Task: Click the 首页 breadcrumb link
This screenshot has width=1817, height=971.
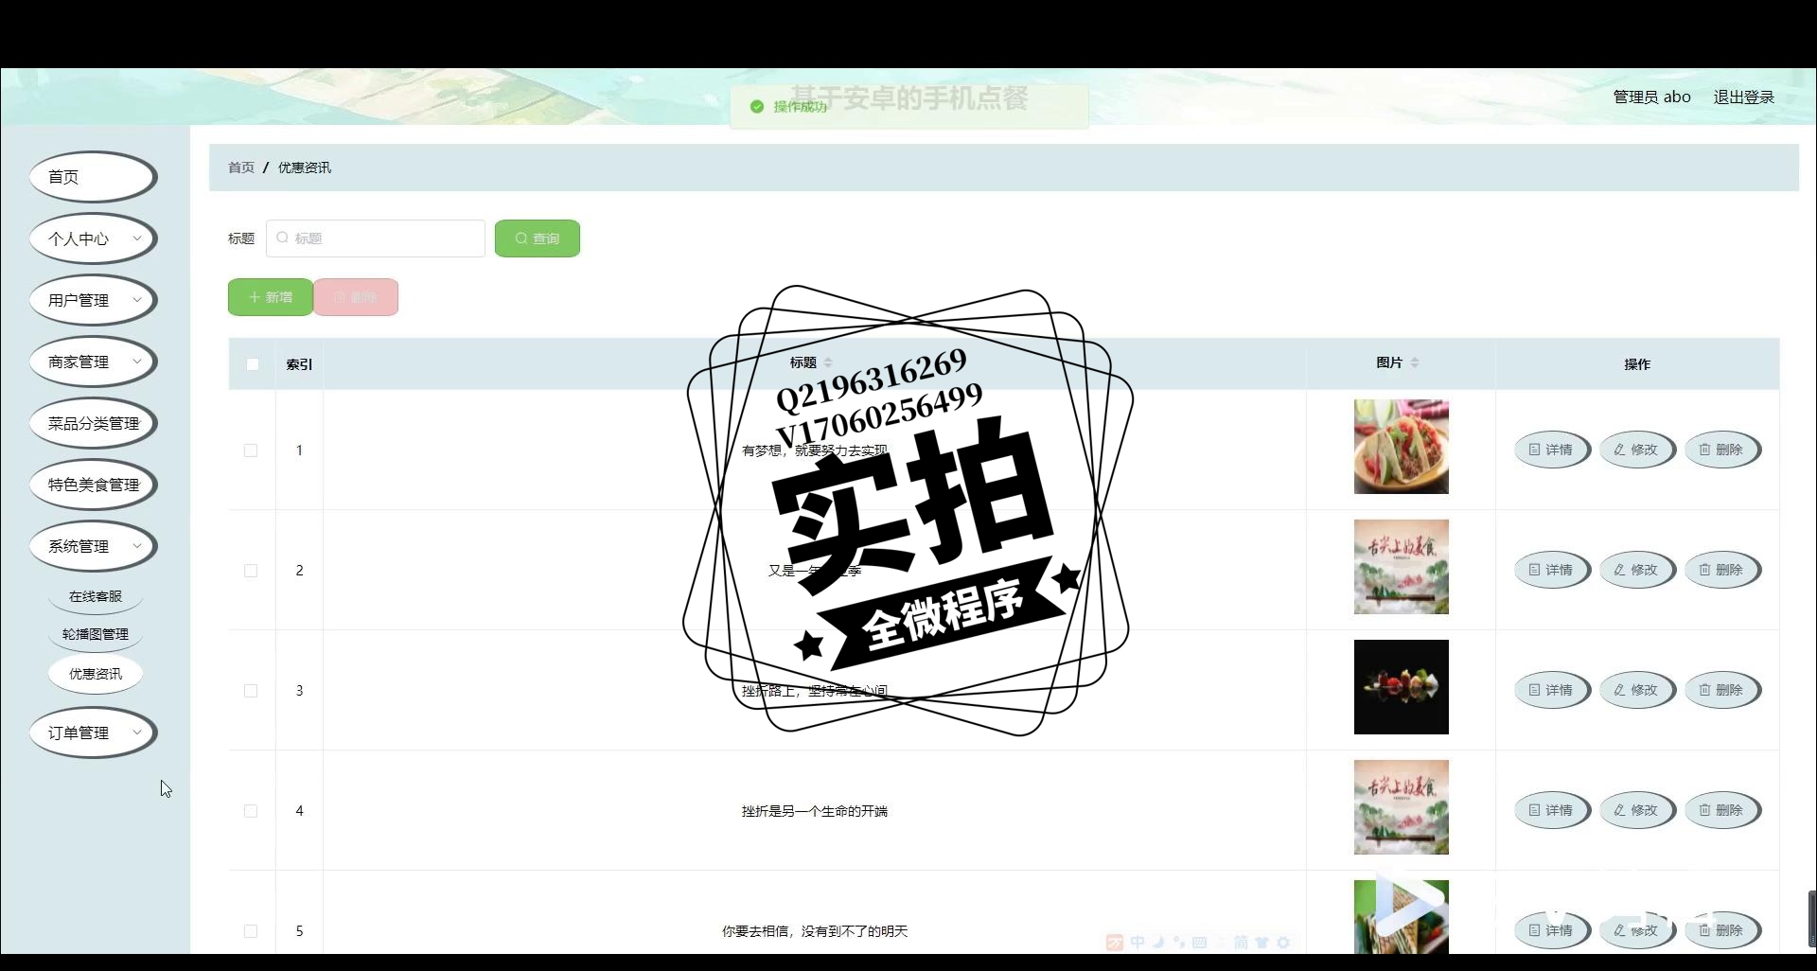Action: pyautogui.click(x=241, y=168)
